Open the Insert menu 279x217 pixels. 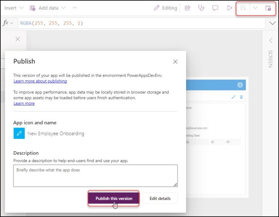click(14, 8)
